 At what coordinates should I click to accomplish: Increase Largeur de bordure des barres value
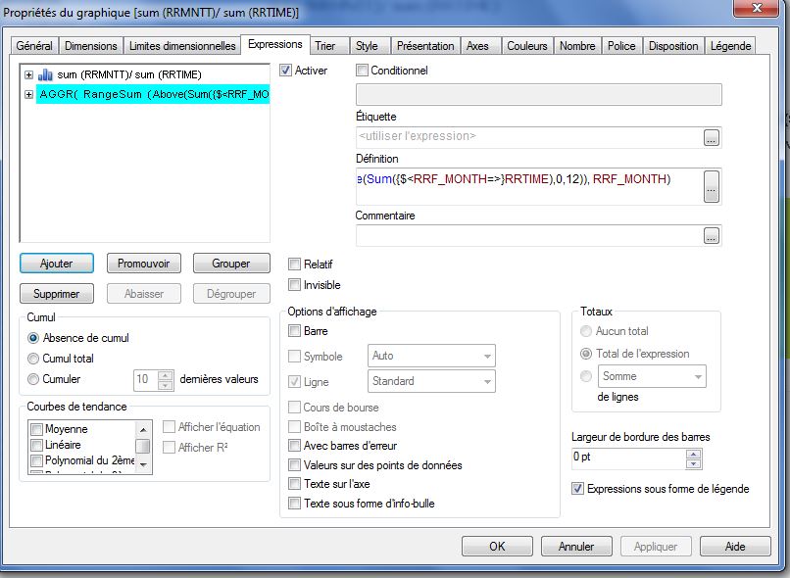tap(694, 454)
